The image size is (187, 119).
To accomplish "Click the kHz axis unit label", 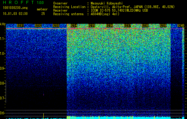I will point(3,24).
